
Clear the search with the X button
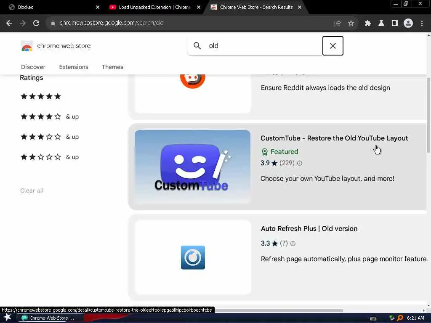pyautogui.click(x=333, y=46)
